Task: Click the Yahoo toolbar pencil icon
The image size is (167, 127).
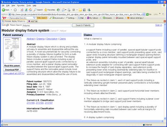Action: pyautogui.click(x=50, y=18)
